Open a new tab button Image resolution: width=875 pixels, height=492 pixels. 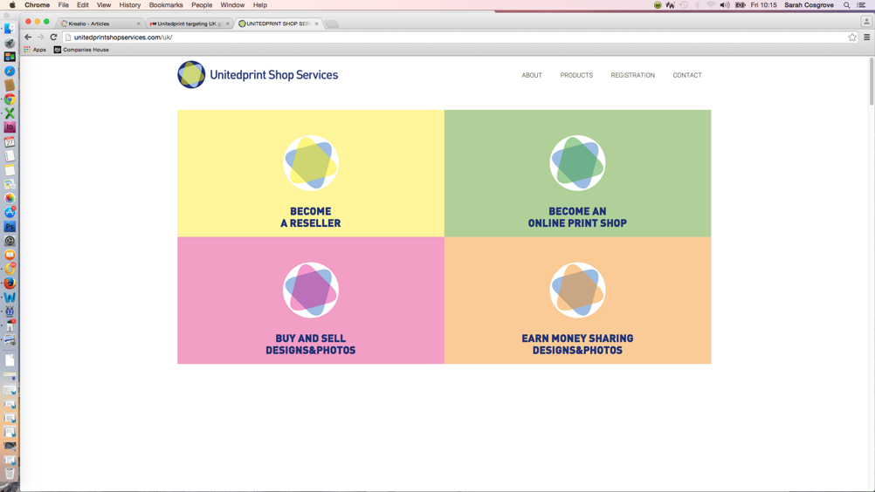pos(332,24)
